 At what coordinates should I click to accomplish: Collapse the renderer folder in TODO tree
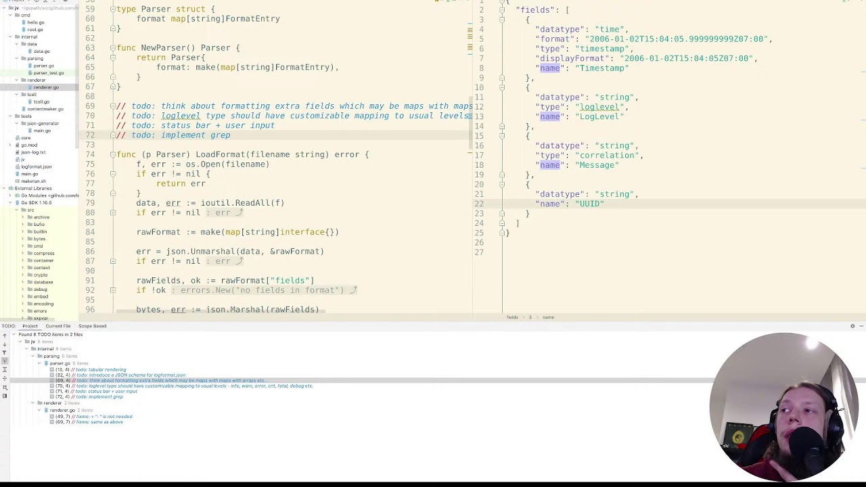[32, 403]
